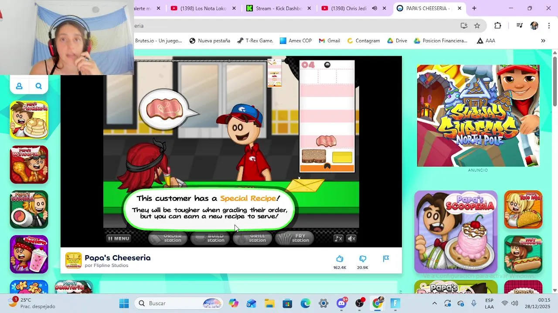The height and width of the screenshot is (313, 558).
Task: Open the Drive bookmark
Action: click(397, 41)
